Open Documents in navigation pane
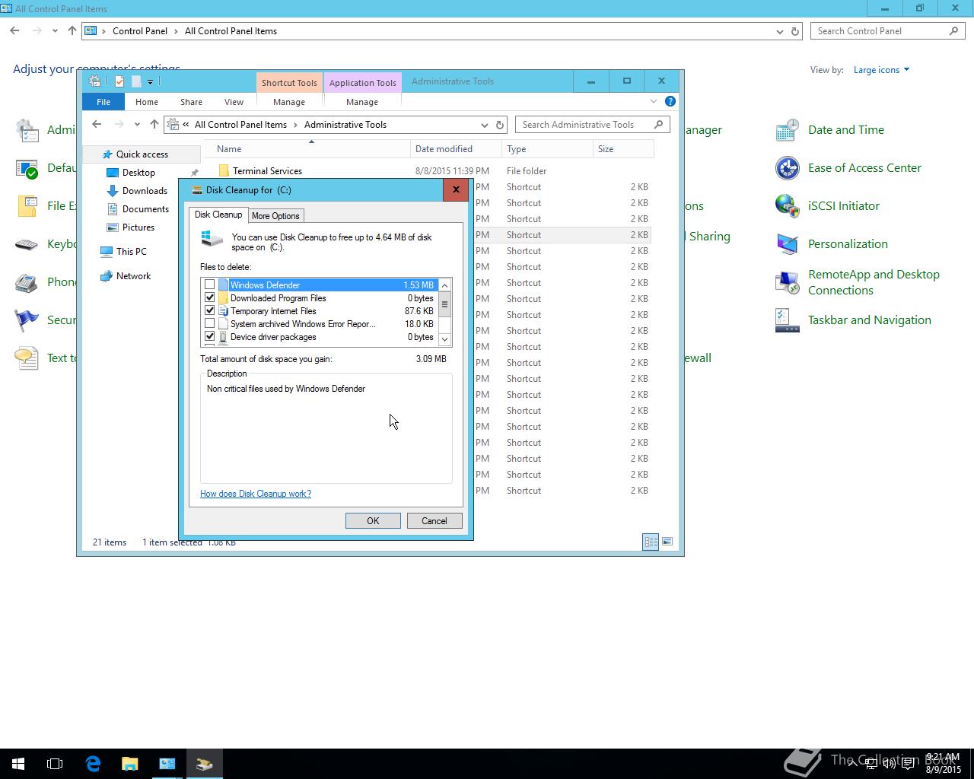The width and height of the screenshot is (974, 779). click(145, 209)
